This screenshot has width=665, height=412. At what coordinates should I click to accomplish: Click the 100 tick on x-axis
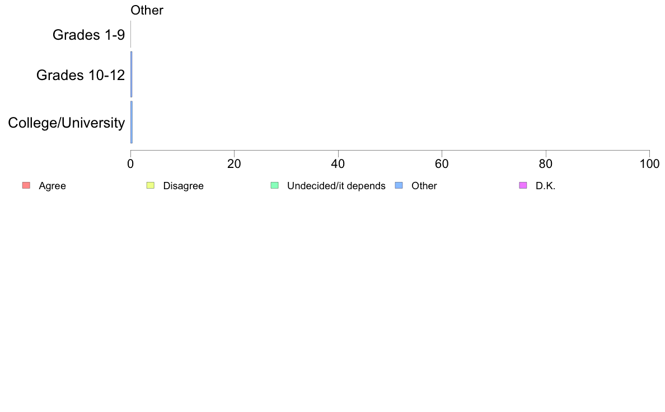(x=649, y=164)
